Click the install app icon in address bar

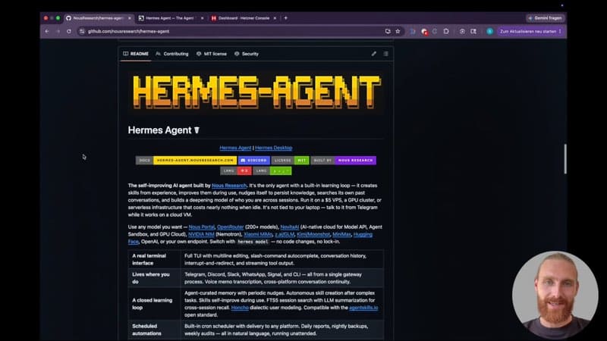[388, 31]
